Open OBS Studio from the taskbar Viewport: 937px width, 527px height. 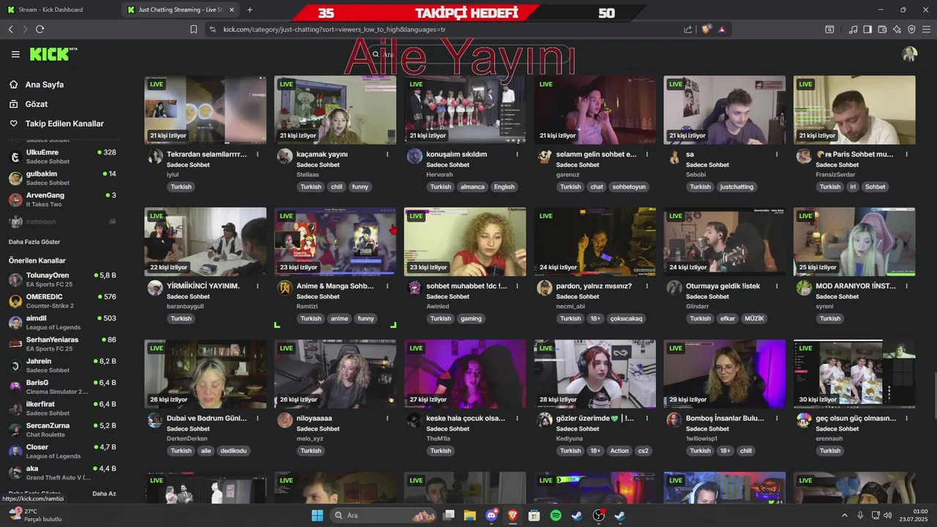598,515
